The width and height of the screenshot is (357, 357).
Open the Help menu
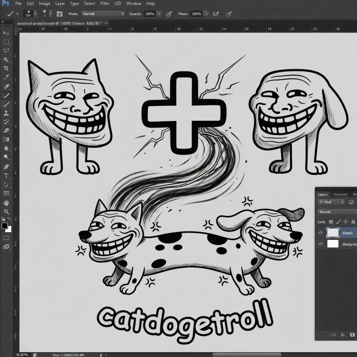coord(151,3)
